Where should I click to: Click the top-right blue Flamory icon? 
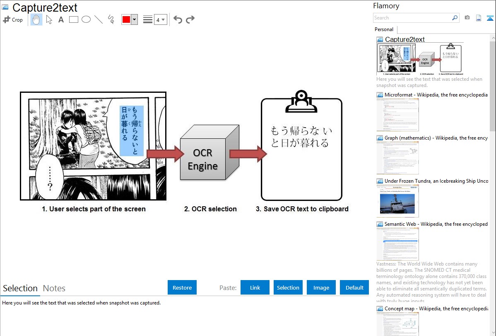[490, 18]
